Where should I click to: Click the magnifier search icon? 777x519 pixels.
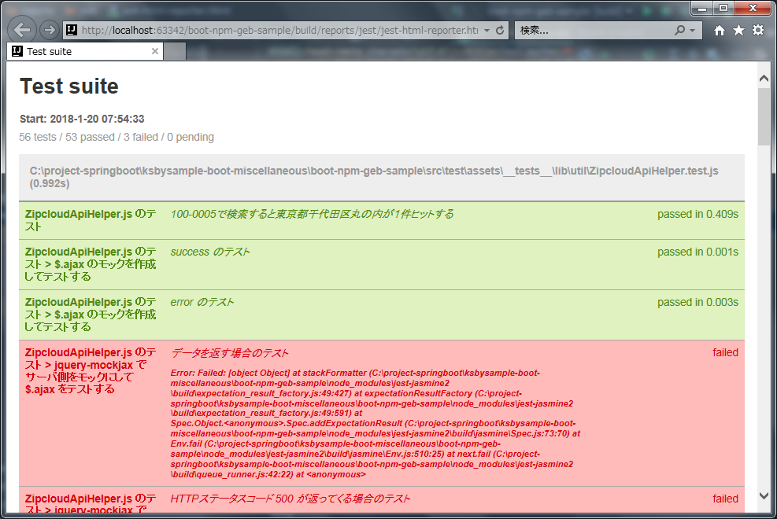[680, 30]
